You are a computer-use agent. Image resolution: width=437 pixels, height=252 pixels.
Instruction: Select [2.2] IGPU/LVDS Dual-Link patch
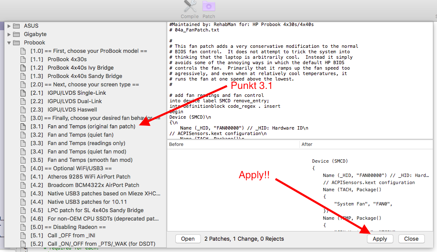66,101
